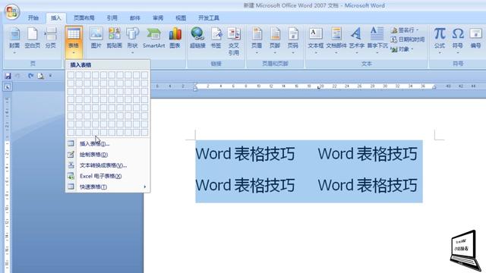Insert a text box with 文本框
The image size is (486, 273).
point(316,40)
